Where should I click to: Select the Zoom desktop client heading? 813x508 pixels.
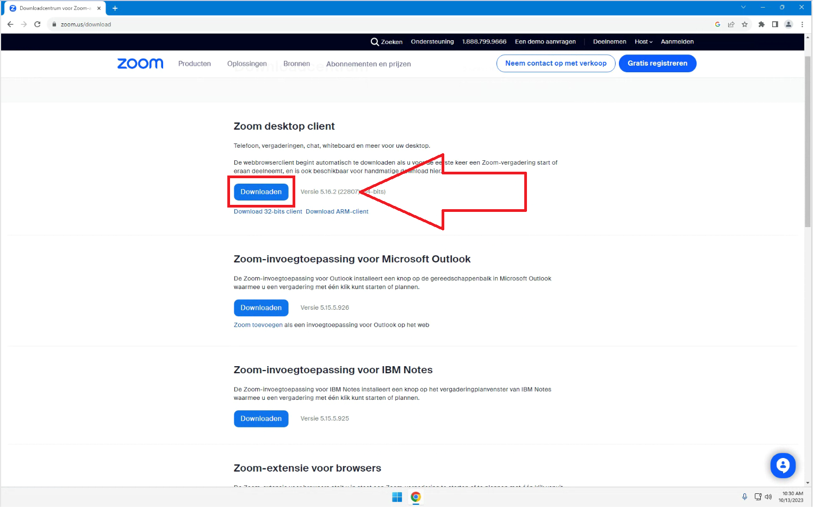tap(284, 127)
